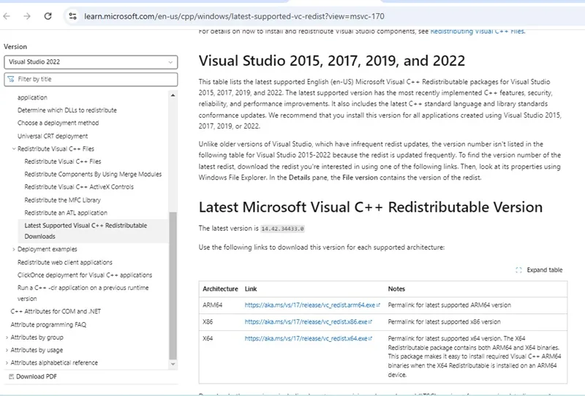The width and height of the screenshot is (585, 396).
Task: Open the vc_redist.x86.exe download link
Action: (x=306, y=321)
